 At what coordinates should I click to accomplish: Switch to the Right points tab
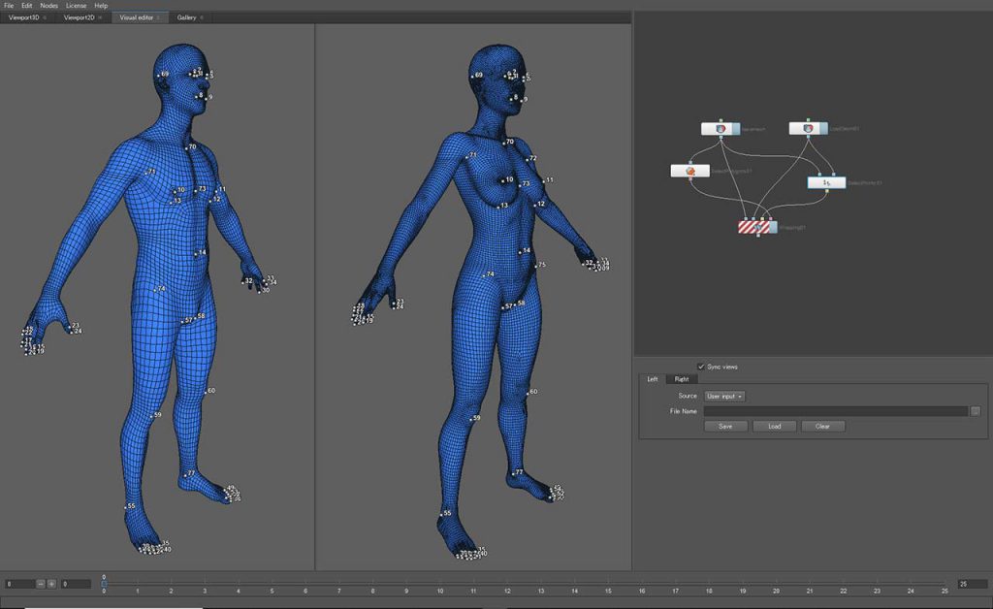point(682,379)
